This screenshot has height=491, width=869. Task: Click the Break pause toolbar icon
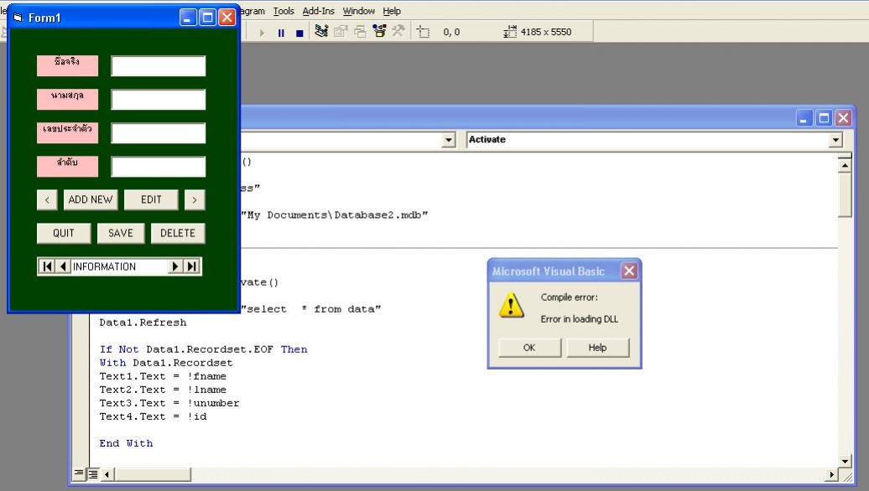[x=281, y=33]
